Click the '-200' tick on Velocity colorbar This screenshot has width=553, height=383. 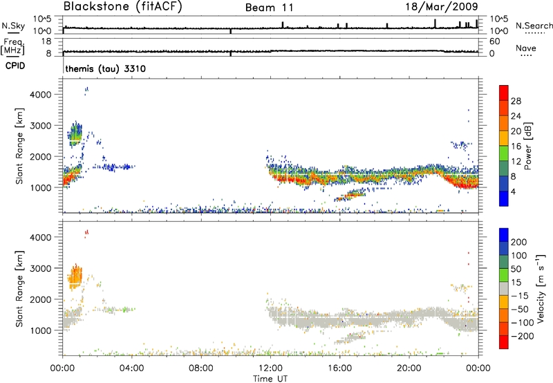pos(522,336)
